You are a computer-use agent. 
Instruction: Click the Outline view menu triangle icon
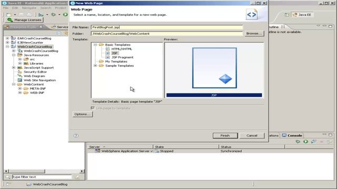pos(318,26)
